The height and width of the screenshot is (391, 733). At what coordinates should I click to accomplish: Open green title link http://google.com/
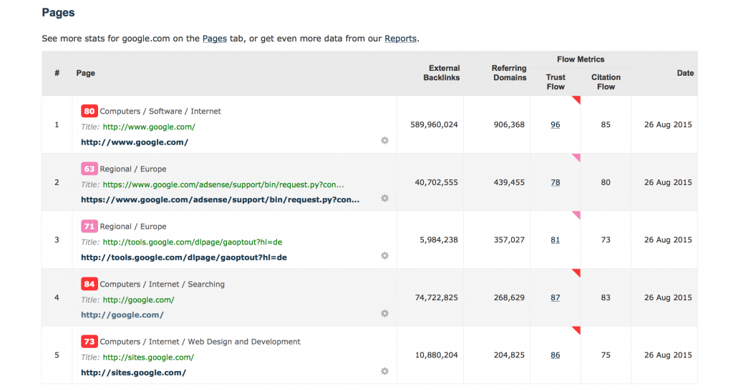[138, 300]
